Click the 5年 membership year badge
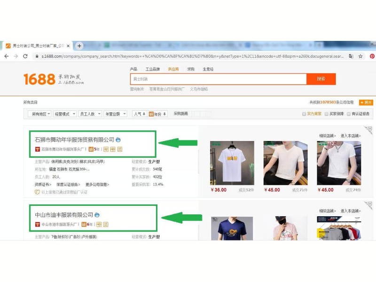376x282 pixels. 94,149
